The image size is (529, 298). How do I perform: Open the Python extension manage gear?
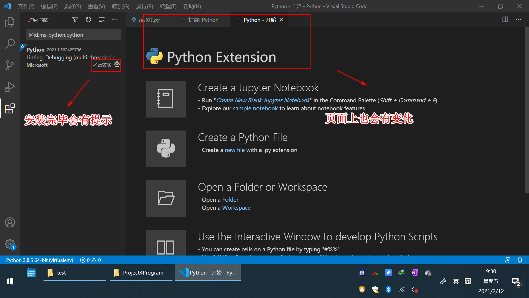pyautogui.click(x=117, y=64)
